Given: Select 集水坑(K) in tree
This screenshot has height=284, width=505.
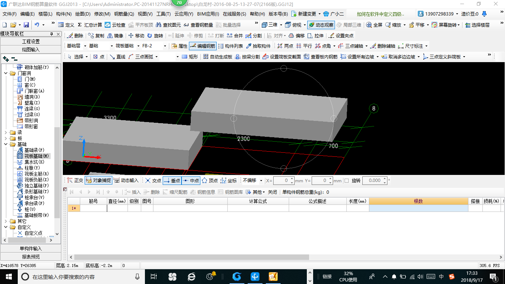Looking at the screenshot, I should [x=31, y=162].
